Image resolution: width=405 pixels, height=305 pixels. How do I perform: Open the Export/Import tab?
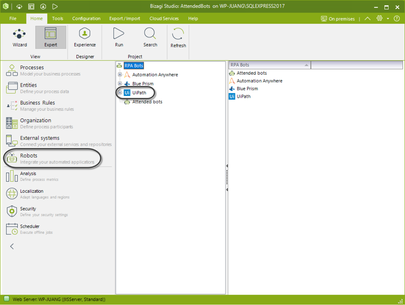pyautogui.click(x=125, y=19)
